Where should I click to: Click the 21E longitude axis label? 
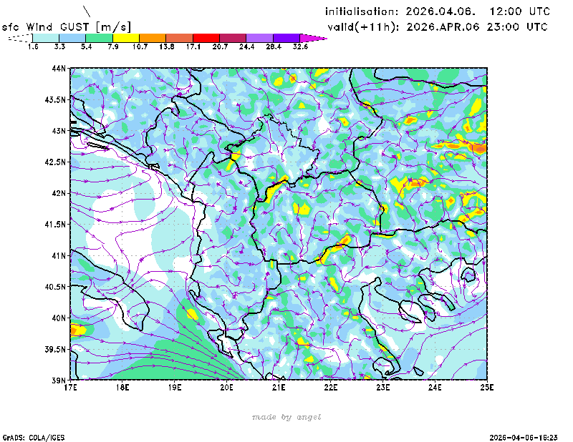(x=279, y=388)
